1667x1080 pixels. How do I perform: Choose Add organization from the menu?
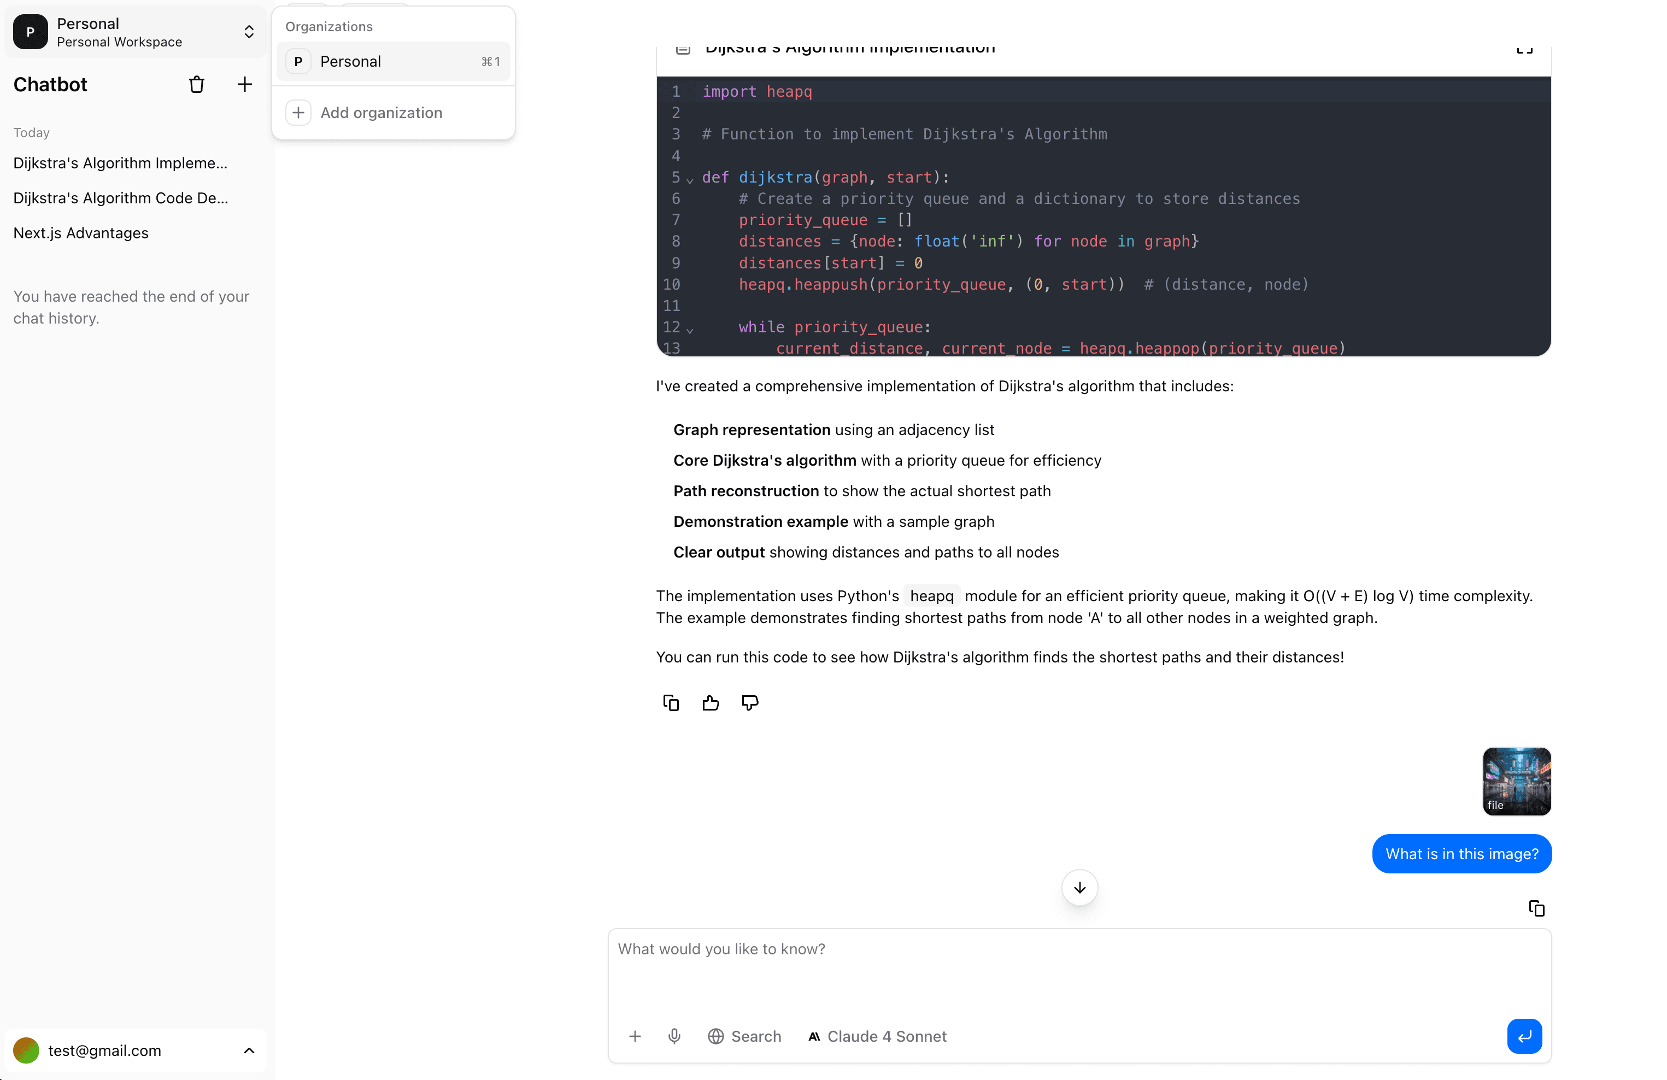[381, 112]
